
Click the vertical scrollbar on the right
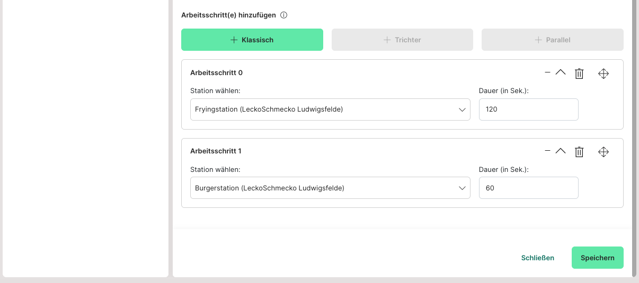[x=634, y=138]
